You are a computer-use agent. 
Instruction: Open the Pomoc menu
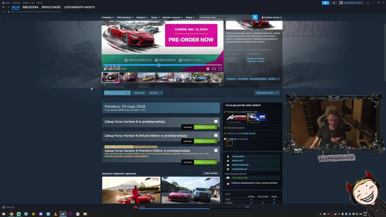40,3
